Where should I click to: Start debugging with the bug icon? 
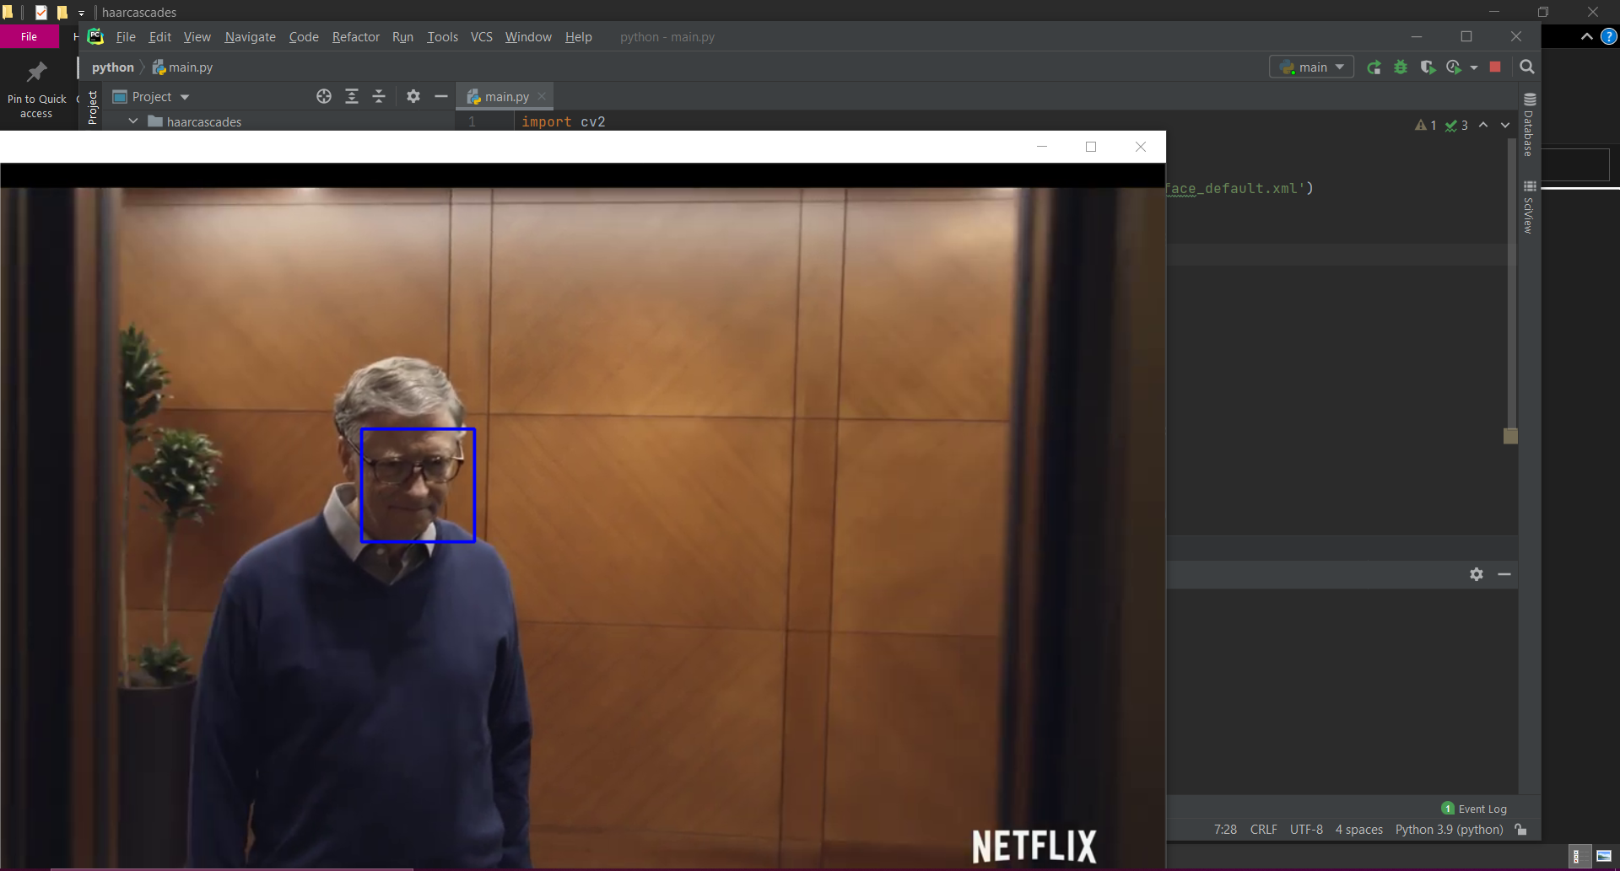[1401, 67]
